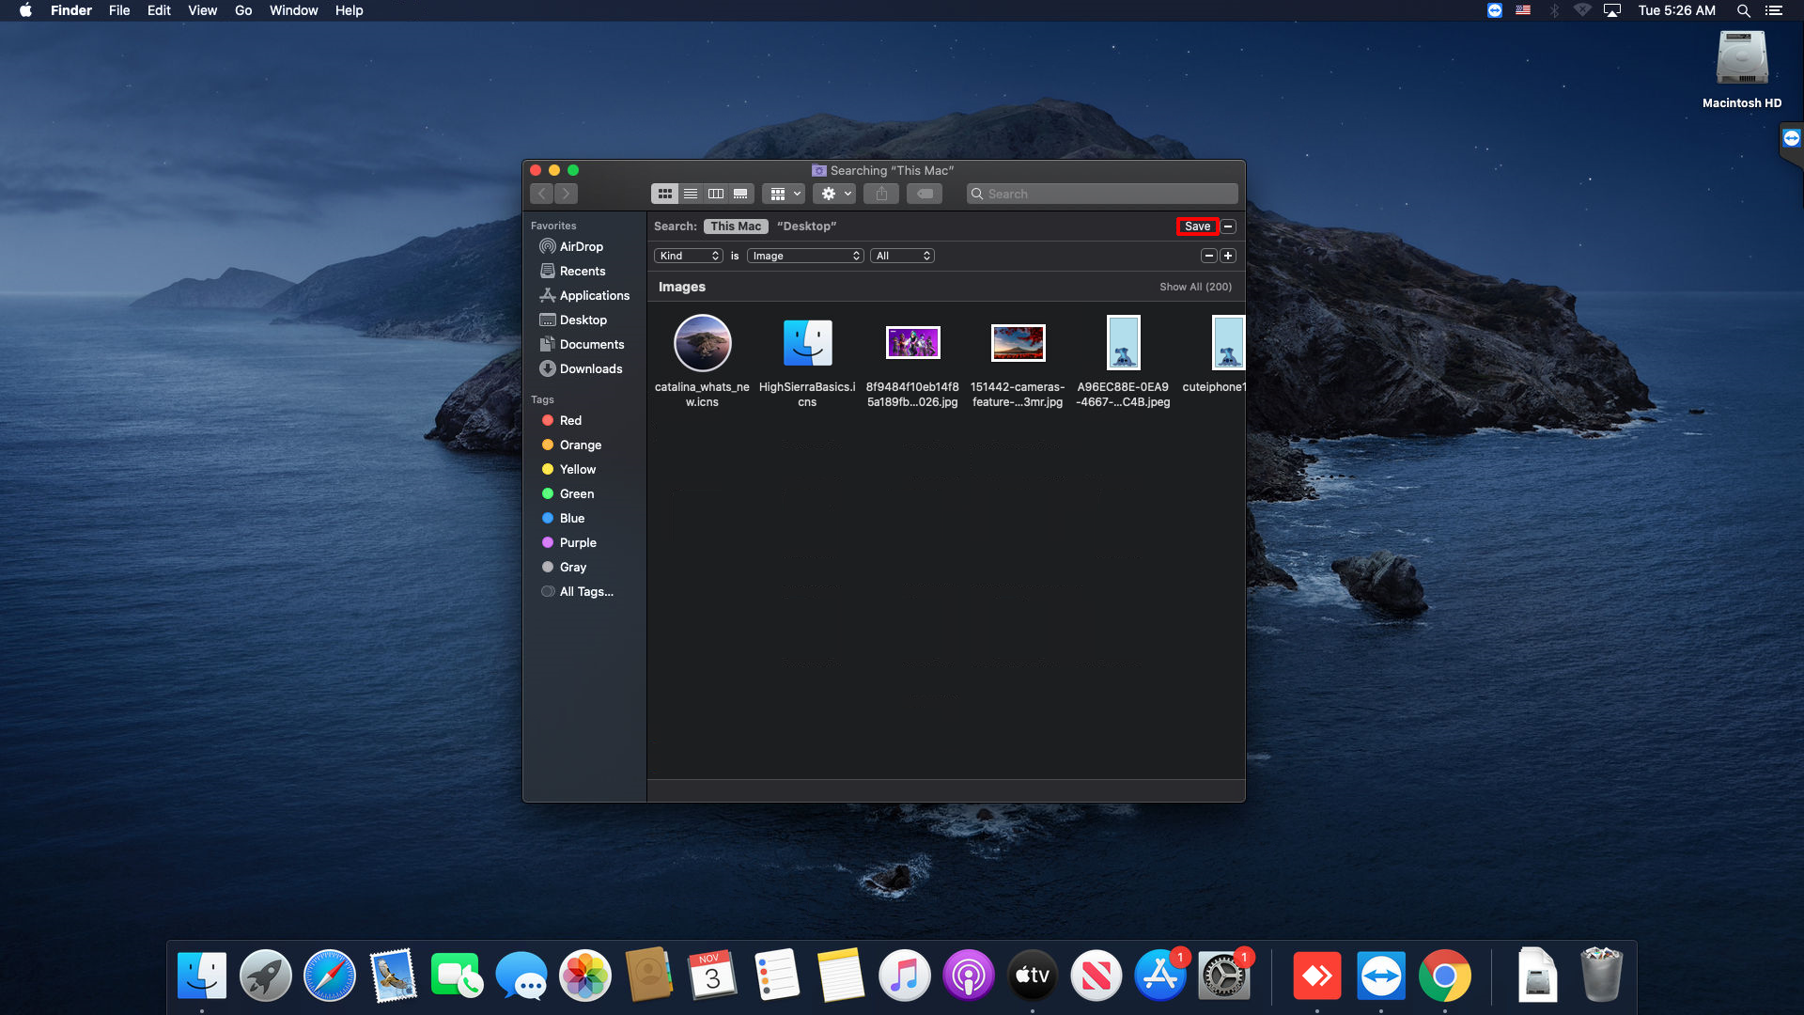Select the "This Mac" search scope
Screen dimensions: 1804x1015
[736, 226]
